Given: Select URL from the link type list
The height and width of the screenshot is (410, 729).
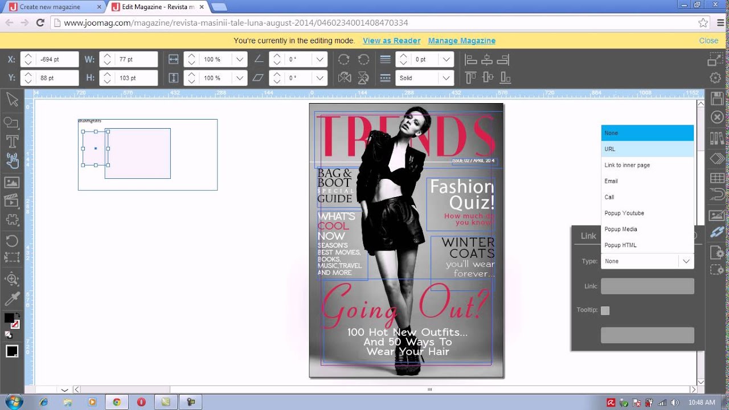Looking at the screenshot, I should point(647,149).
